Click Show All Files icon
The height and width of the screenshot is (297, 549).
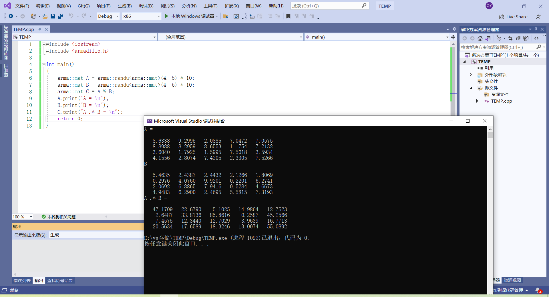tap(526, 38)
